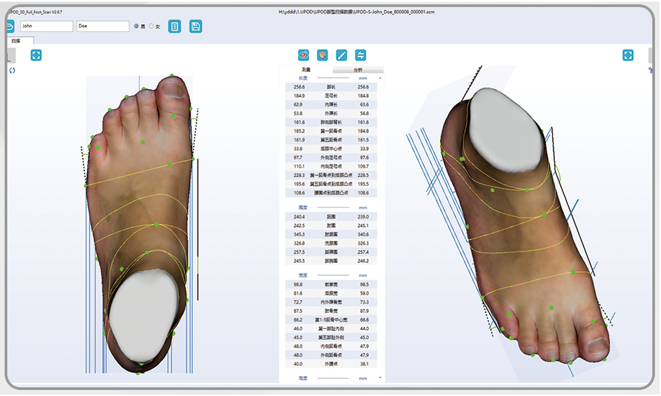Select the 脚长 256.6 measurement row

331,87
